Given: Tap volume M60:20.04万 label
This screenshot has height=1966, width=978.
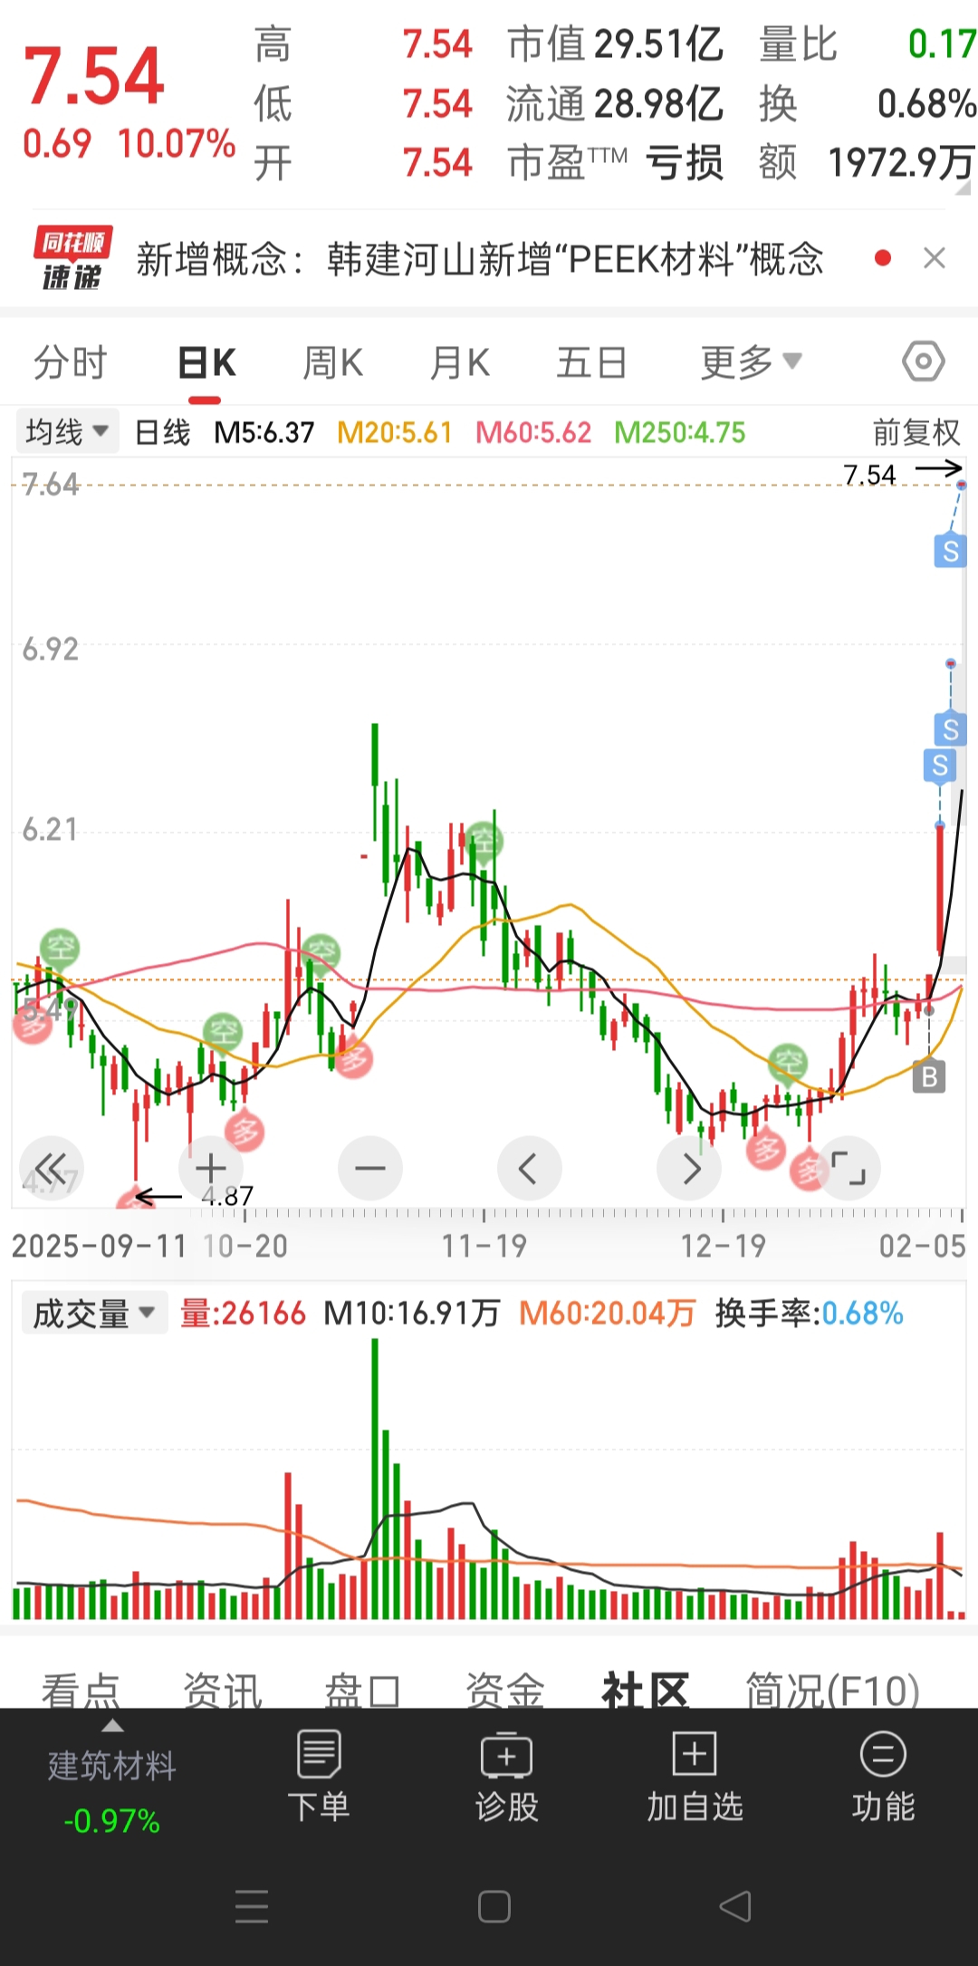Looking at the screenshot, I should tap(608, 1313).
